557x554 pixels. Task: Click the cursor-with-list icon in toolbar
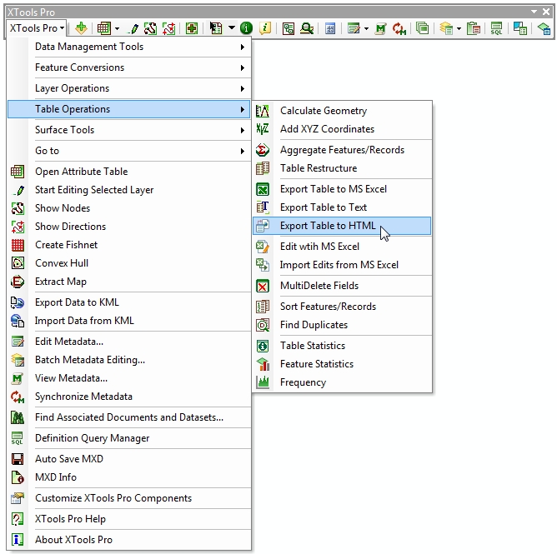pos(216,28)
